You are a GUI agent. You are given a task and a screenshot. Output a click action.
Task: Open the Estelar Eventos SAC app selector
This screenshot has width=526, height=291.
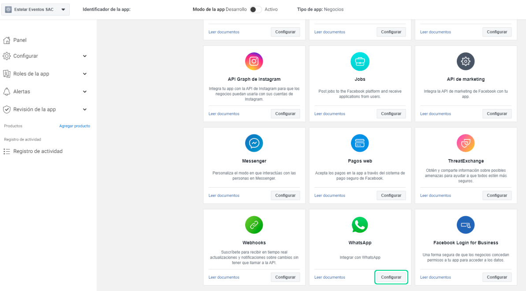[35, 9]
